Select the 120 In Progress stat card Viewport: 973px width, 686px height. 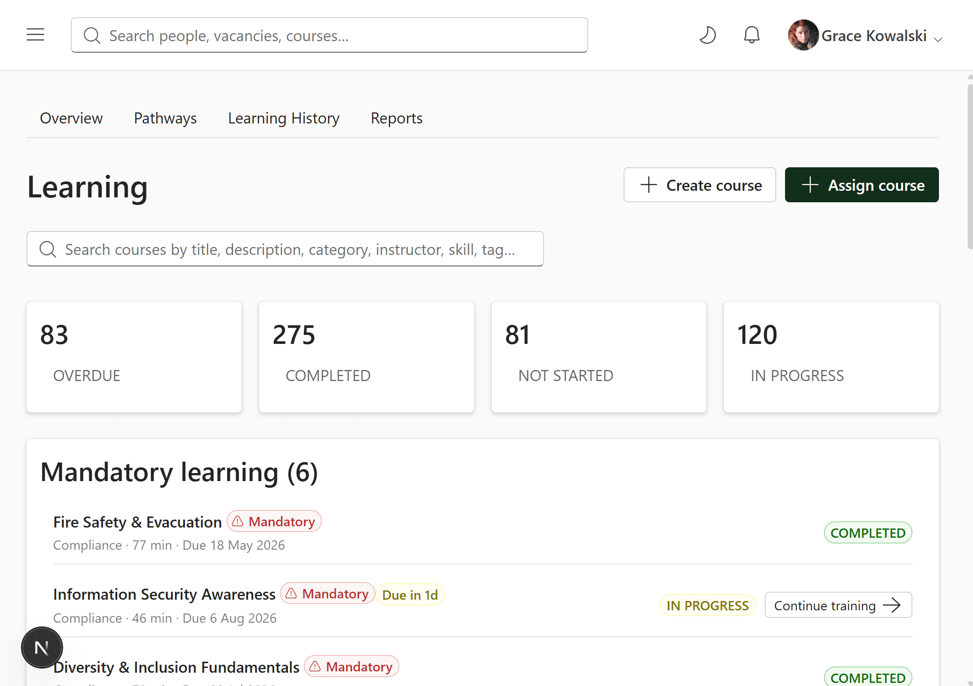pos(831,357)
